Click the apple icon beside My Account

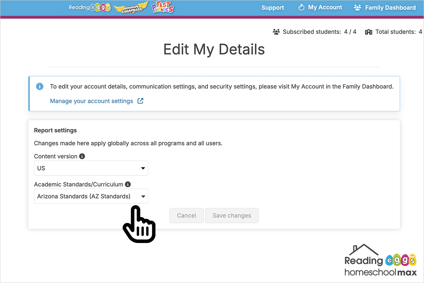(x=301, y=7)
